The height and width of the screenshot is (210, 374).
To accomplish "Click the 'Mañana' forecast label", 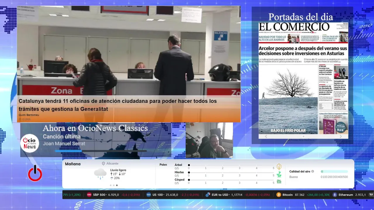I will point(73,164).
